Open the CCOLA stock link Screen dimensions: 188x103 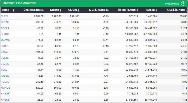5,28
